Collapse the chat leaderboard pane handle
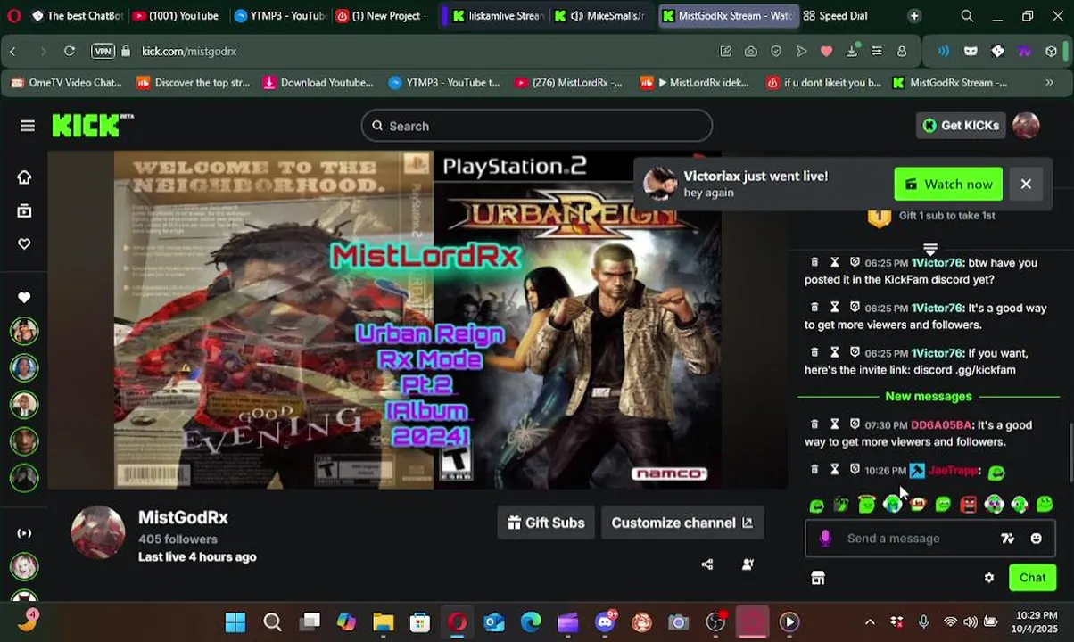Viewport: 1074px width, 642px height. pyautogui.click(x=929, y=249)
